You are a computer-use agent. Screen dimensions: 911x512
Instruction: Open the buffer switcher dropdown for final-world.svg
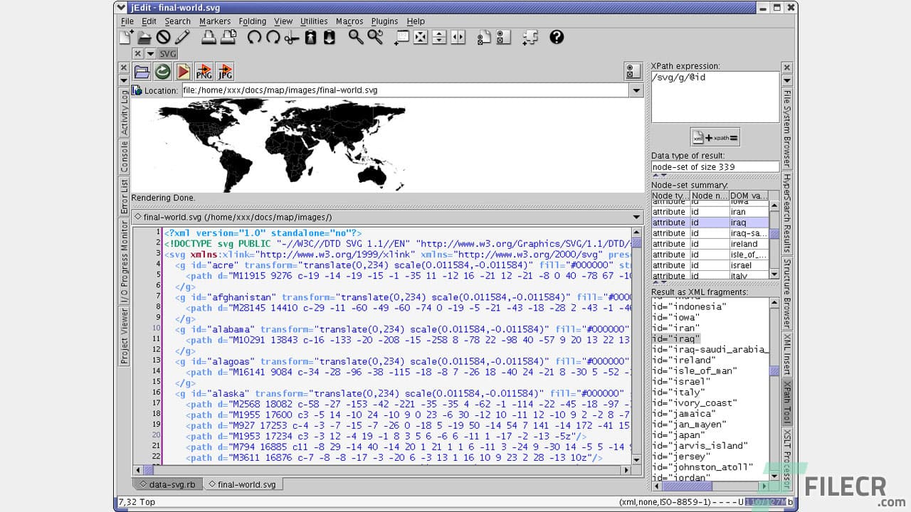[636, 217]
